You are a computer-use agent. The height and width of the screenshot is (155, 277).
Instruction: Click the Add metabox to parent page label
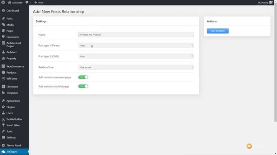55,77
